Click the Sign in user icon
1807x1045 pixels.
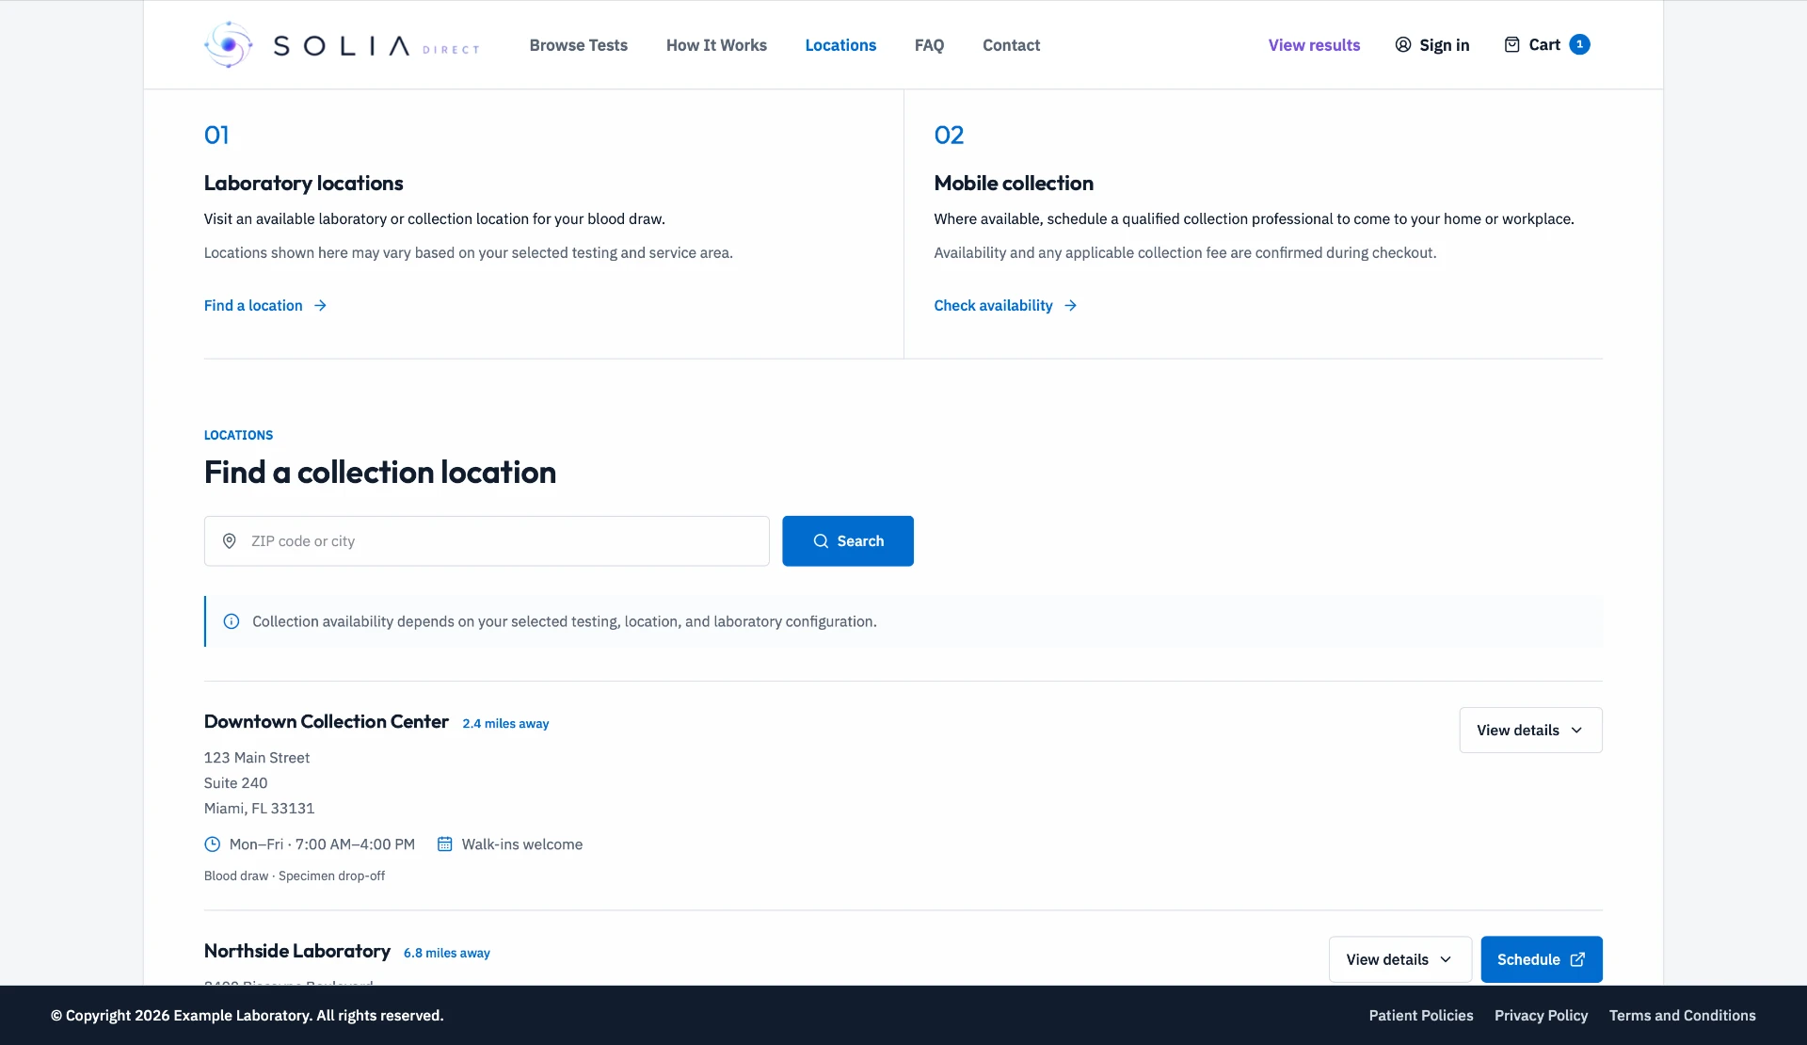tap(1403, 45)
